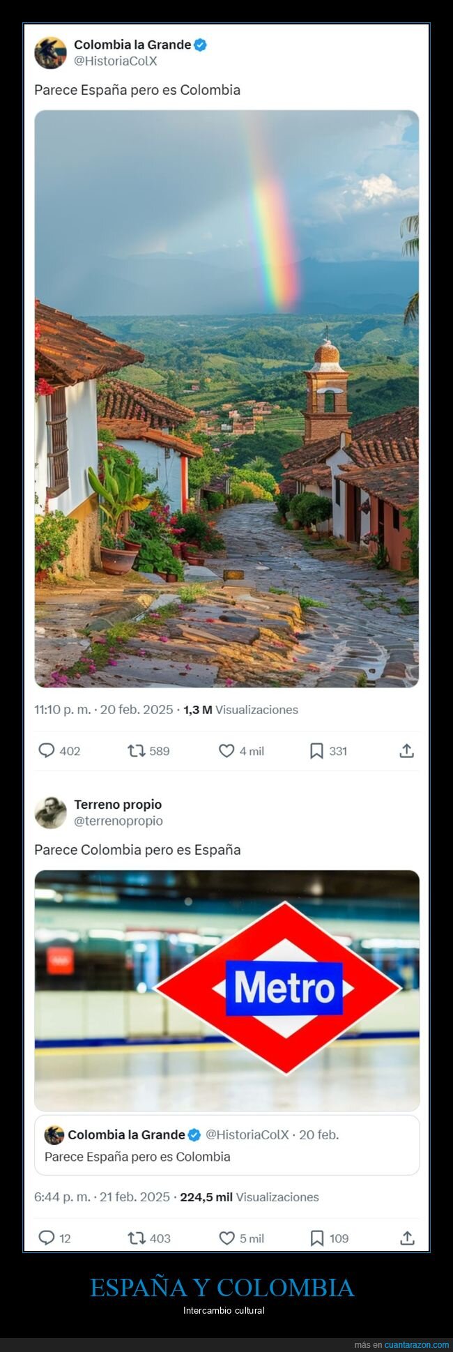The width and height of the screenshot is (453, 1352).
Task: Bookmark the tweet with 109 saves
Action: pyautogui.click(x=316, y=1238)
